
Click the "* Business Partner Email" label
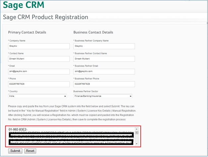pos(86,66)
